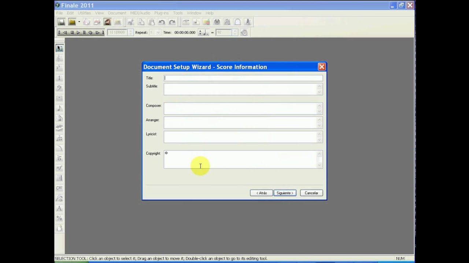
Task: Click the measure counter field
Action: point(118,33)
